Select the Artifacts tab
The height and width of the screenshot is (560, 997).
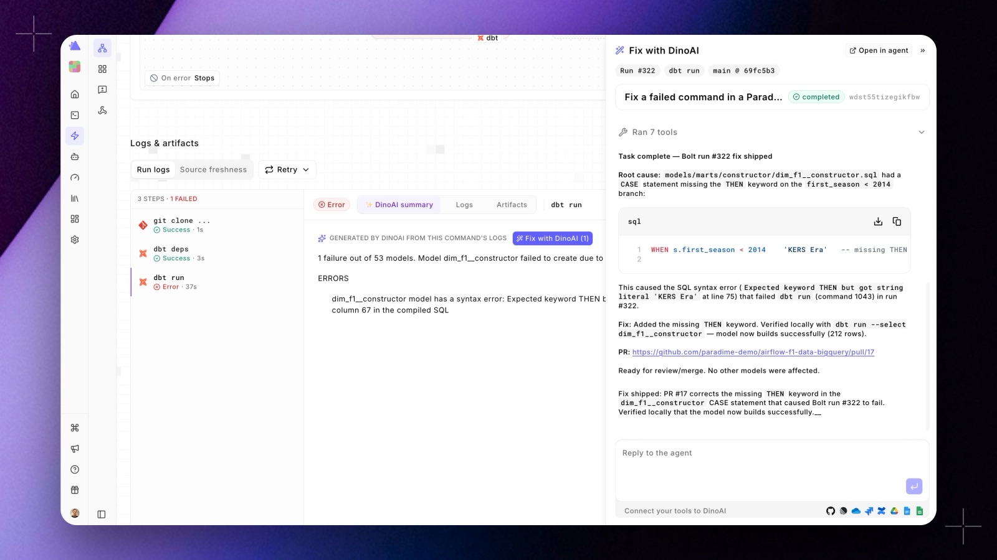click(x=512, y=205)
